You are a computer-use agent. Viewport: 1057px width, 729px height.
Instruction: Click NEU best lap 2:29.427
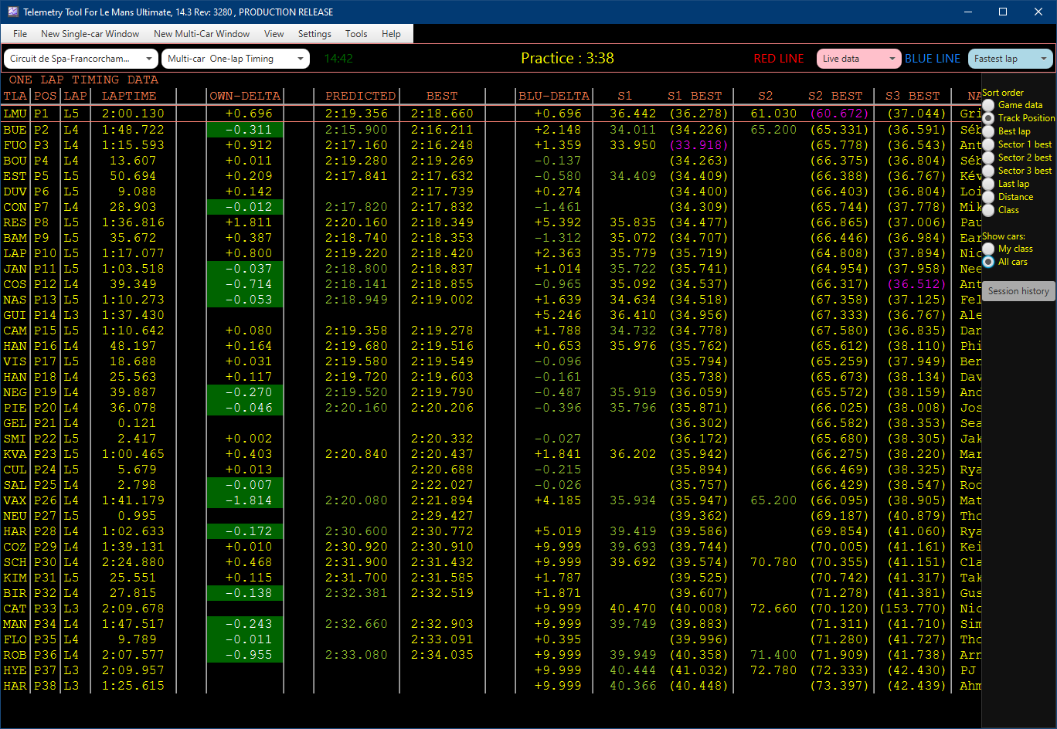point(442,516)
